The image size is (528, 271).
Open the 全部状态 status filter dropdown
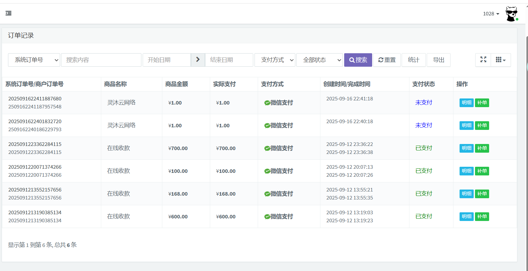[319, 60]
